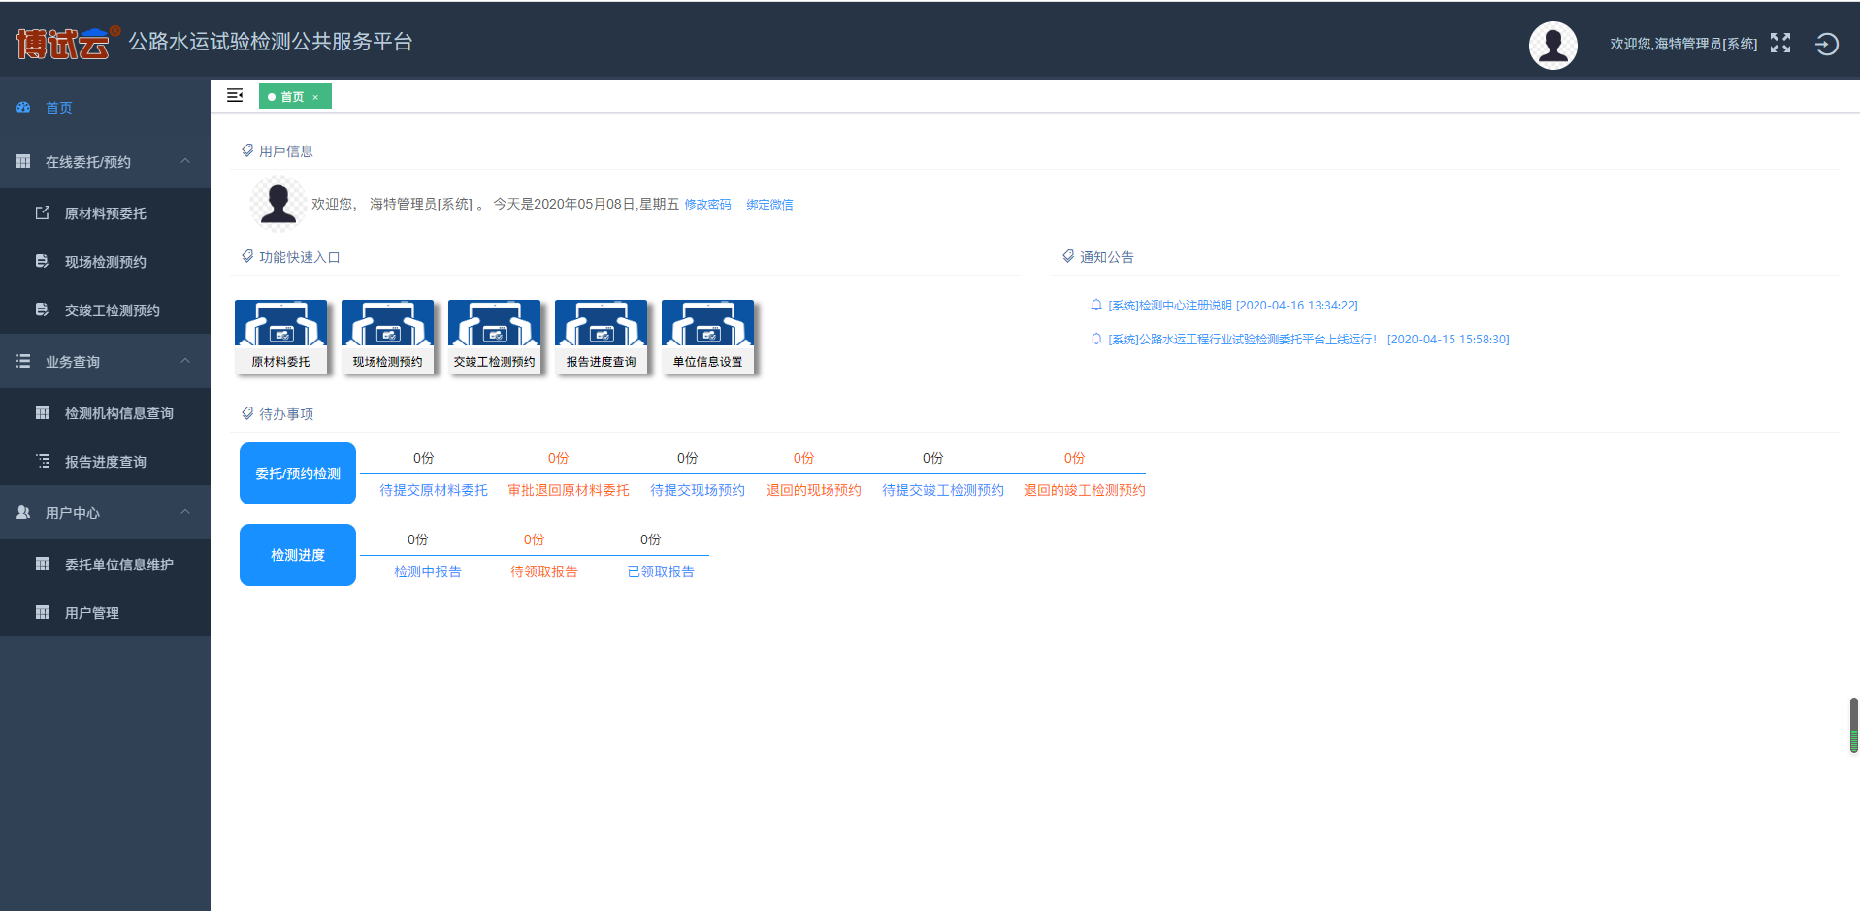1860x911 pixels.
Task: Click the user avatar in top header
Action: (x=1552, y=45)
